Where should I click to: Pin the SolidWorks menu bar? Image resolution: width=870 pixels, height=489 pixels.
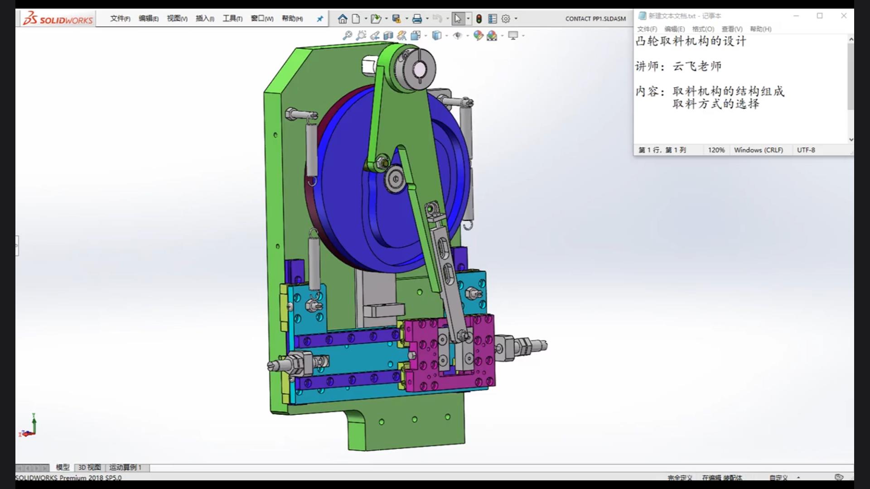pos(320,19)
